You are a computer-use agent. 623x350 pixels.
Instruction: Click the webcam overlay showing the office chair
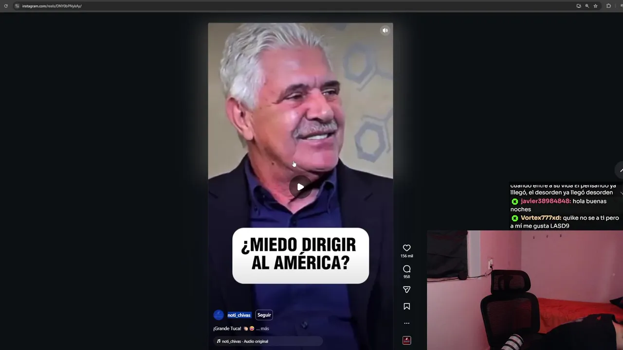[x=525, y=290]
